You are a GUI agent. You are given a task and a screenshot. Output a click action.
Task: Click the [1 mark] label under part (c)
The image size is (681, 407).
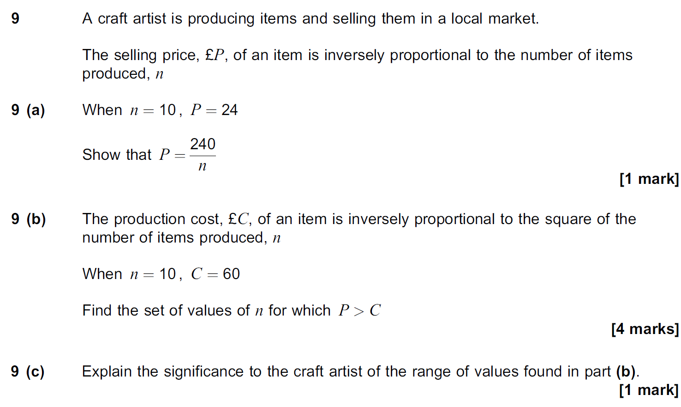pos(649,390)
